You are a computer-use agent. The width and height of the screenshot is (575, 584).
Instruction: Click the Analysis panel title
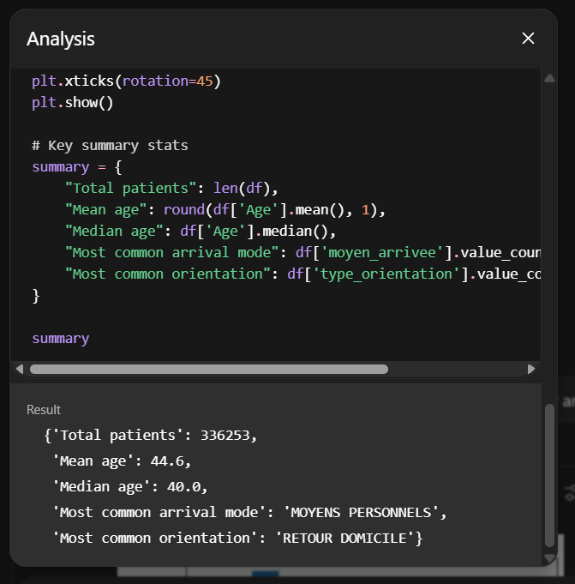(61, 39)
